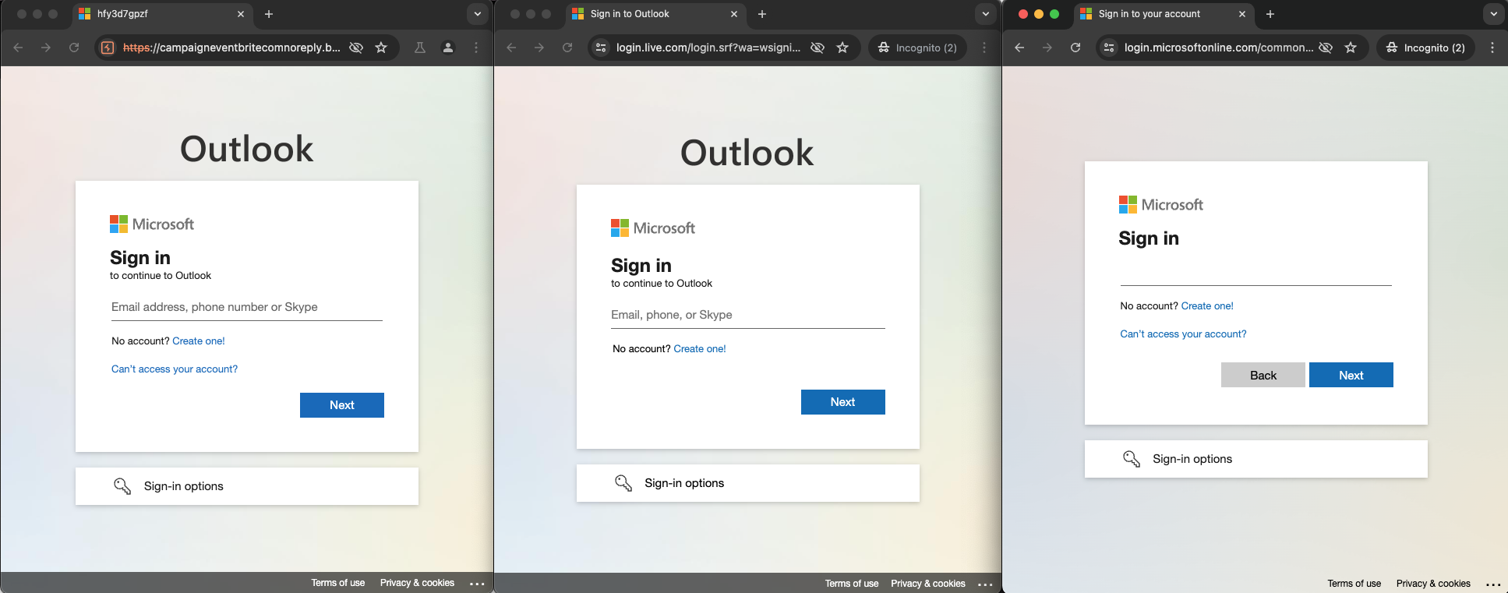Open 'Can't access your account?' in right window
1508x593 pixels.
(x=1183, y=334)
